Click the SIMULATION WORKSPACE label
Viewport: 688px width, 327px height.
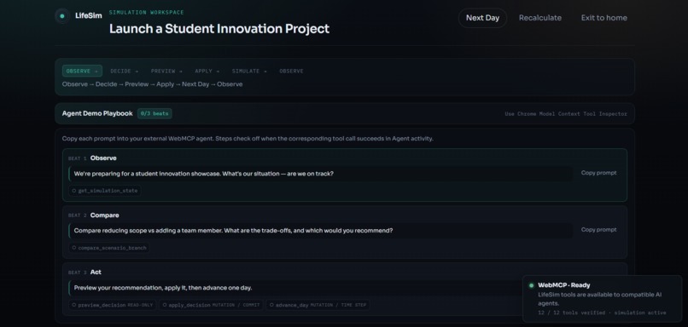point(147,13)
